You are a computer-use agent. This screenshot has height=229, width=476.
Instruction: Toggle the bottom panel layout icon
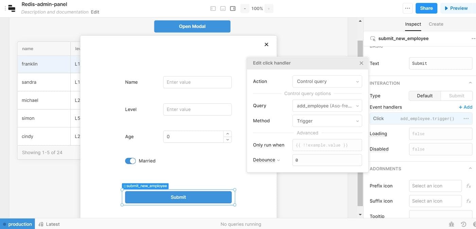pyautogui.click(x=223, y=8)
